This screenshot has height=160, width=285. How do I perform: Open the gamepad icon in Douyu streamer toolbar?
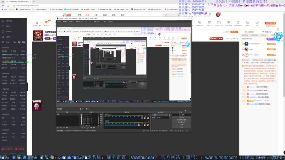click(x=219, y=22)
